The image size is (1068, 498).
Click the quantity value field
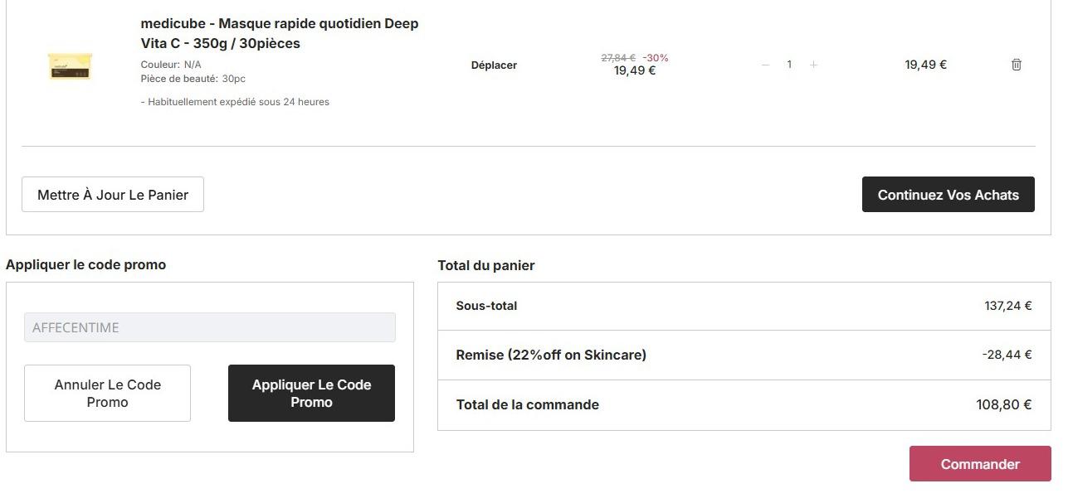[789, 65]
